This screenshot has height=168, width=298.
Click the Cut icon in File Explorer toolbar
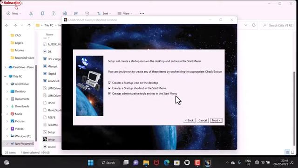click(31, 14)
